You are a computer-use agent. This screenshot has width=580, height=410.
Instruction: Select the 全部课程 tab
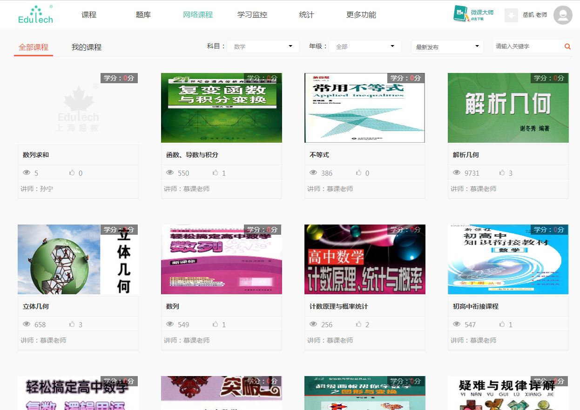pos(34,47)
